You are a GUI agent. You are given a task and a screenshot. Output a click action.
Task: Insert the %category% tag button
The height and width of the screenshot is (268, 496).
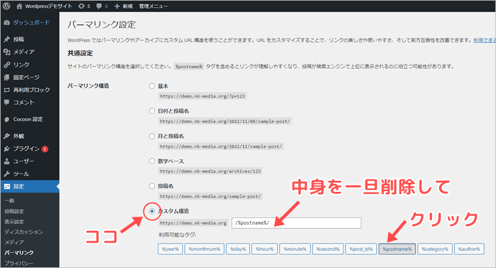pos(435,249)
